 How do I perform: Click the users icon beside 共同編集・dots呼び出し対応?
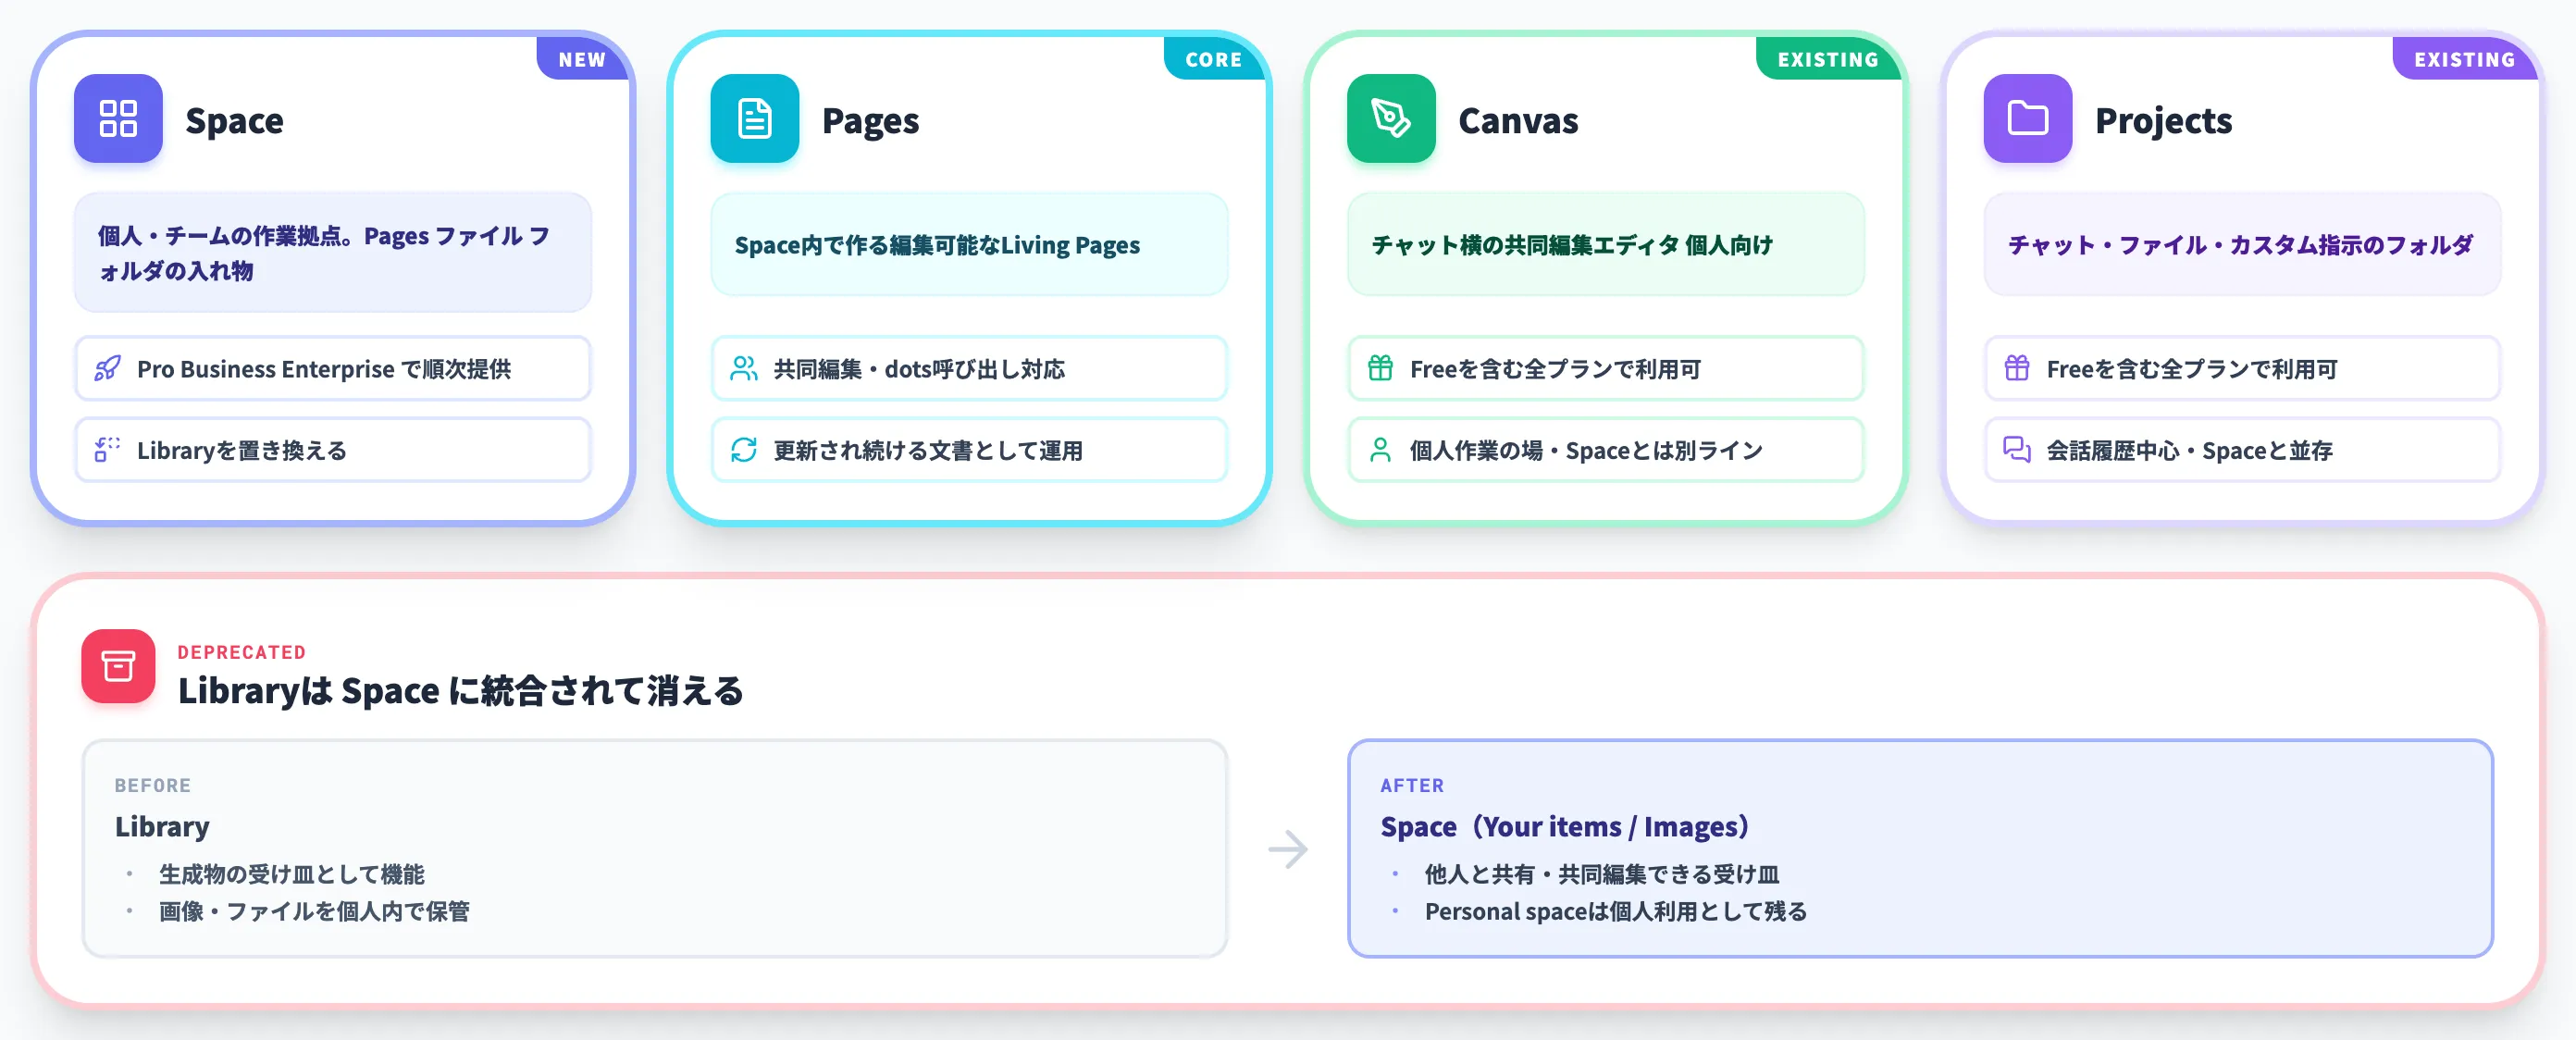744,369
